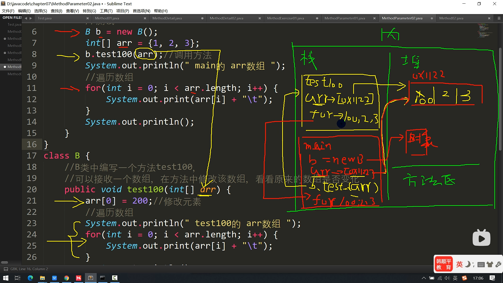The image size is (503, 283).
Task: Close the MethodDetail02.java tab
Action: coord(259,18)
